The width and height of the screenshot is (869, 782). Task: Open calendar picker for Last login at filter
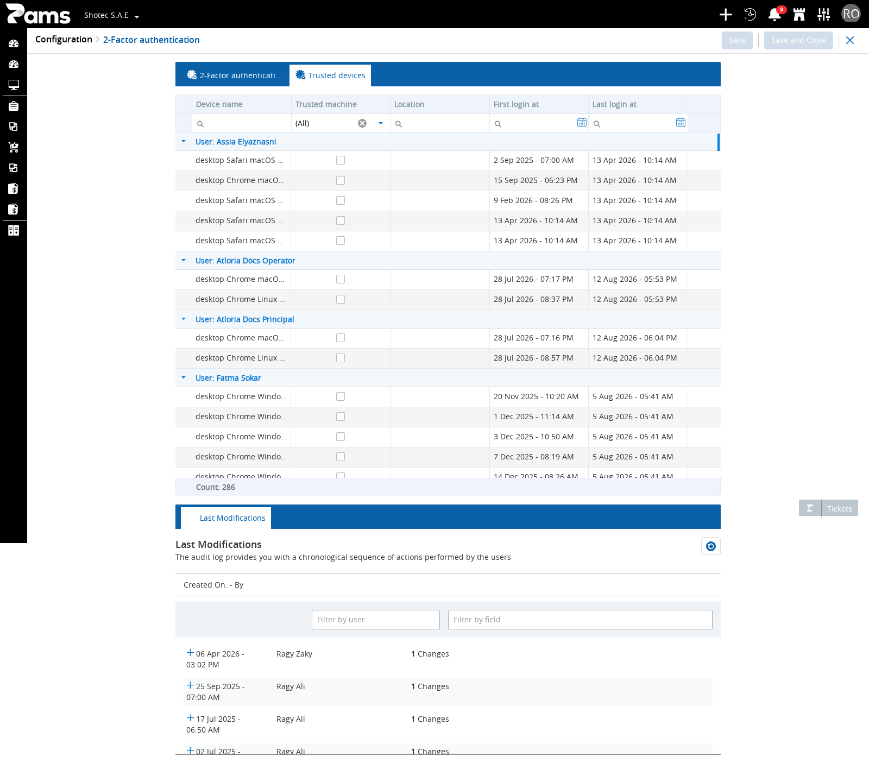coord(681,123)
